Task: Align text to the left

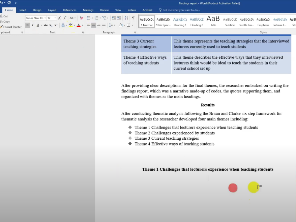Action: (88, 25)
